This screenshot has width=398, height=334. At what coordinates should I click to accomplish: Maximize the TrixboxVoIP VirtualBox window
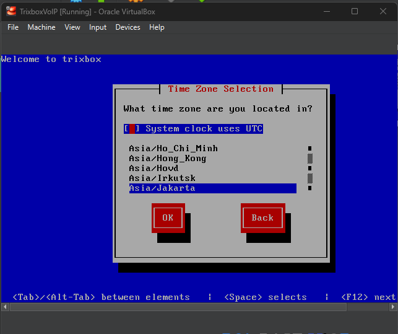coord(355,11)
